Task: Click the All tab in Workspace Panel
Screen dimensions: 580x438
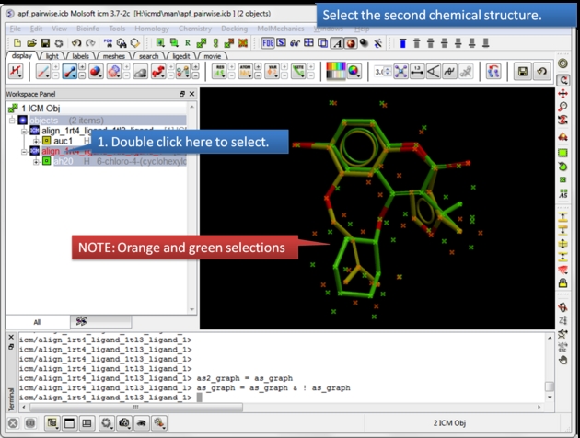Action: click(x=36, y=322)
